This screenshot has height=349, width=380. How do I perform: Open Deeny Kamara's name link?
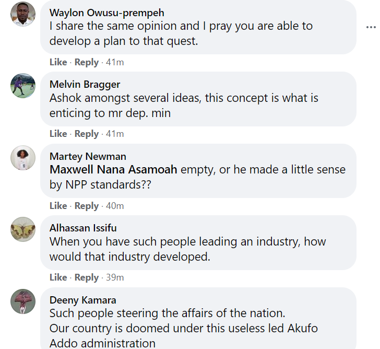pos(82,300)
